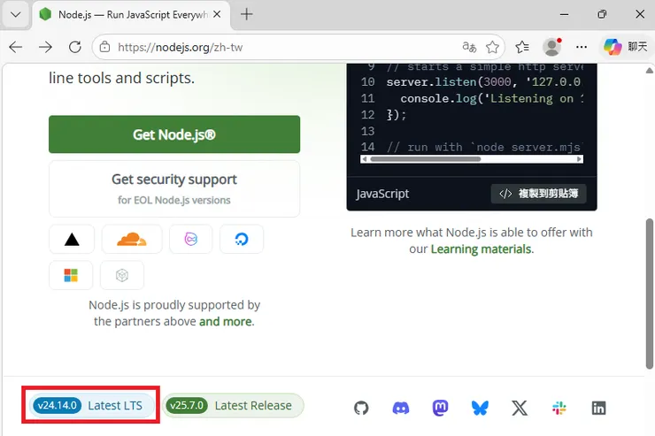Click code scrollbar right arrow

(x=579, y=159)
